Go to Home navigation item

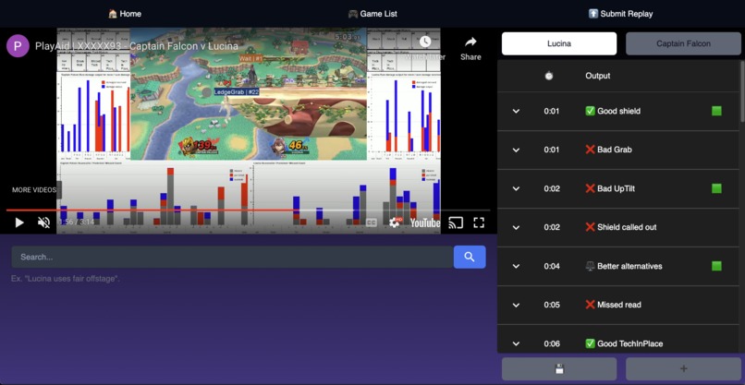coord(125,14)
